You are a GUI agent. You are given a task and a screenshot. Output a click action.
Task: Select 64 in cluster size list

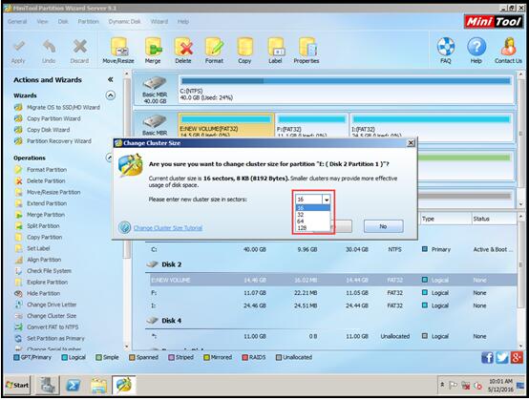pyautogui.click(x=312, y=221)
